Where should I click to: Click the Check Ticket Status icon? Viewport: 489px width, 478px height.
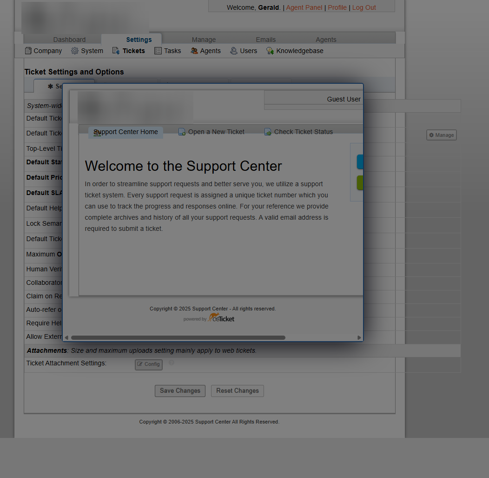coord(268,132)
